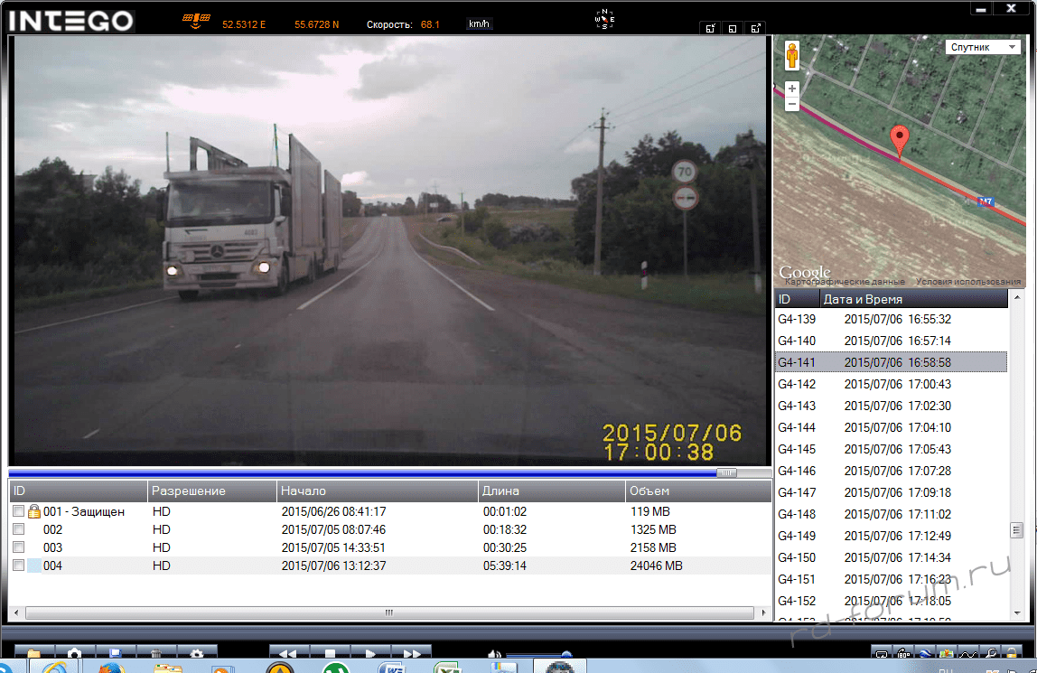1037x673 pixels.
Task: Tick the checkbox for recording 002
Action: 19,529
